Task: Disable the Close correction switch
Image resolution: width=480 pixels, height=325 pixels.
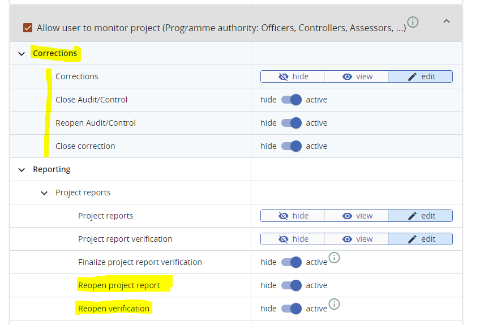Action: (x=292, y=146)
